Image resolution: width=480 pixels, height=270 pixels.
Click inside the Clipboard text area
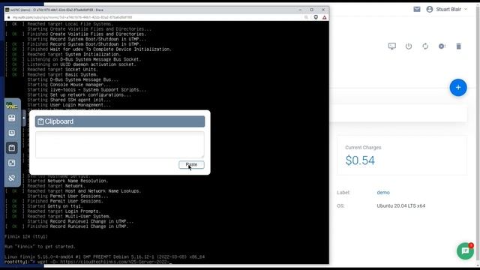tap(120, 145)
